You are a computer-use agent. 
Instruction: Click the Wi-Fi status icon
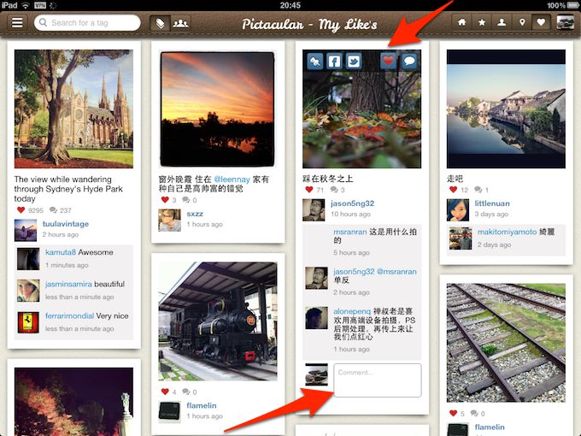25,5
